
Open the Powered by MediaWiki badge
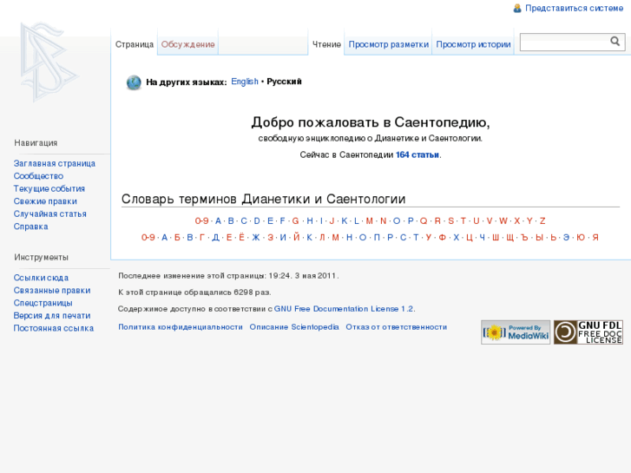516,332
